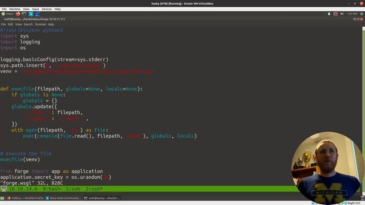Click the computer icon in tmux status bar
Viewport: 365px width, 205px height.
tap(3, 188)
